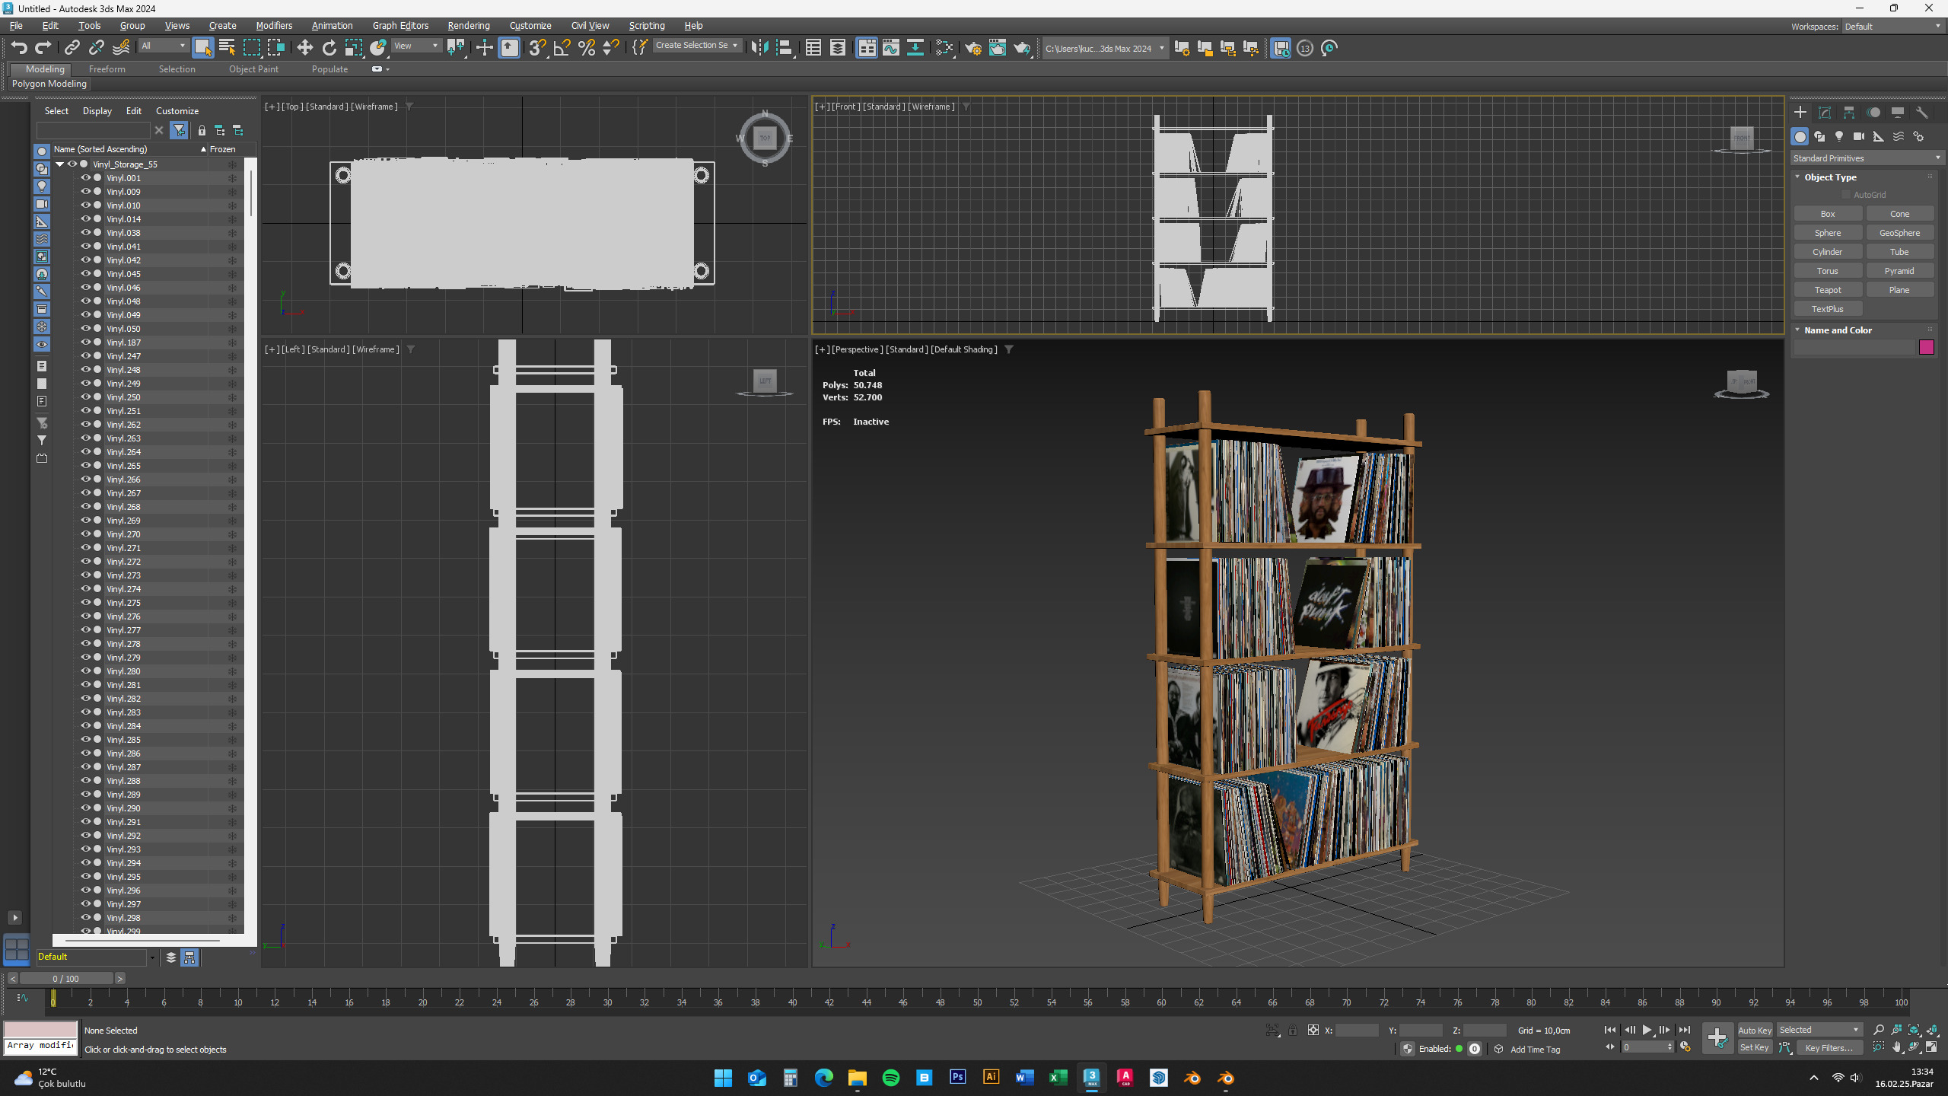
Task: Choose the Select and Rotate tool
Action: click(x=329, y=48)
